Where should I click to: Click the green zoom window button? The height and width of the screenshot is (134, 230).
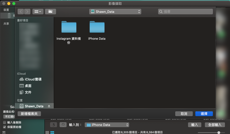point(14,4)
